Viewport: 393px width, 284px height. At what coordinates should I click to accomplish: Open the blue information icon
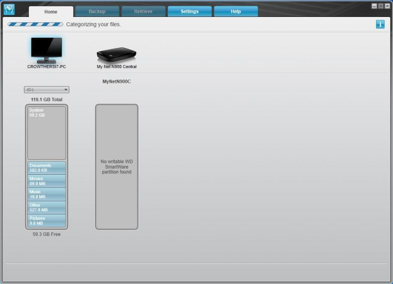[380, 24]
